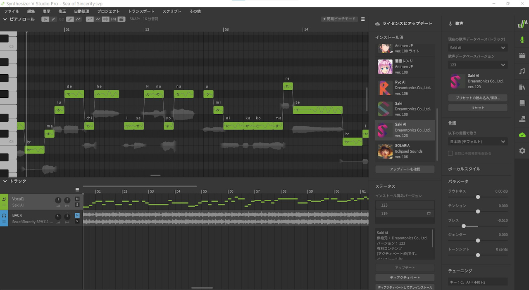Toggle the smooth pitch line display
529x290 pixels.
pos(89,19)
